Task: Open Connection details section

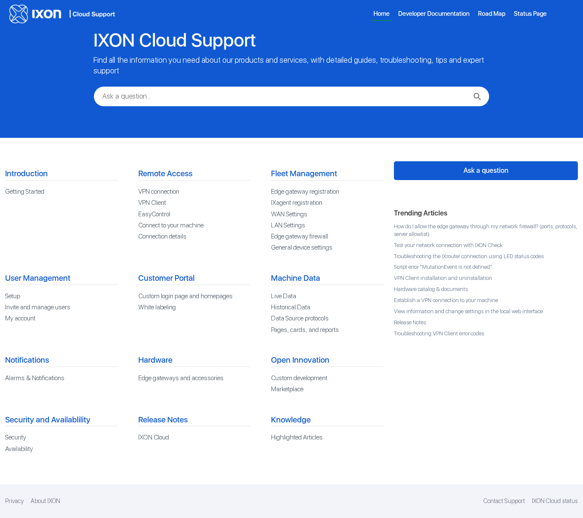Action: coord(162,236)
